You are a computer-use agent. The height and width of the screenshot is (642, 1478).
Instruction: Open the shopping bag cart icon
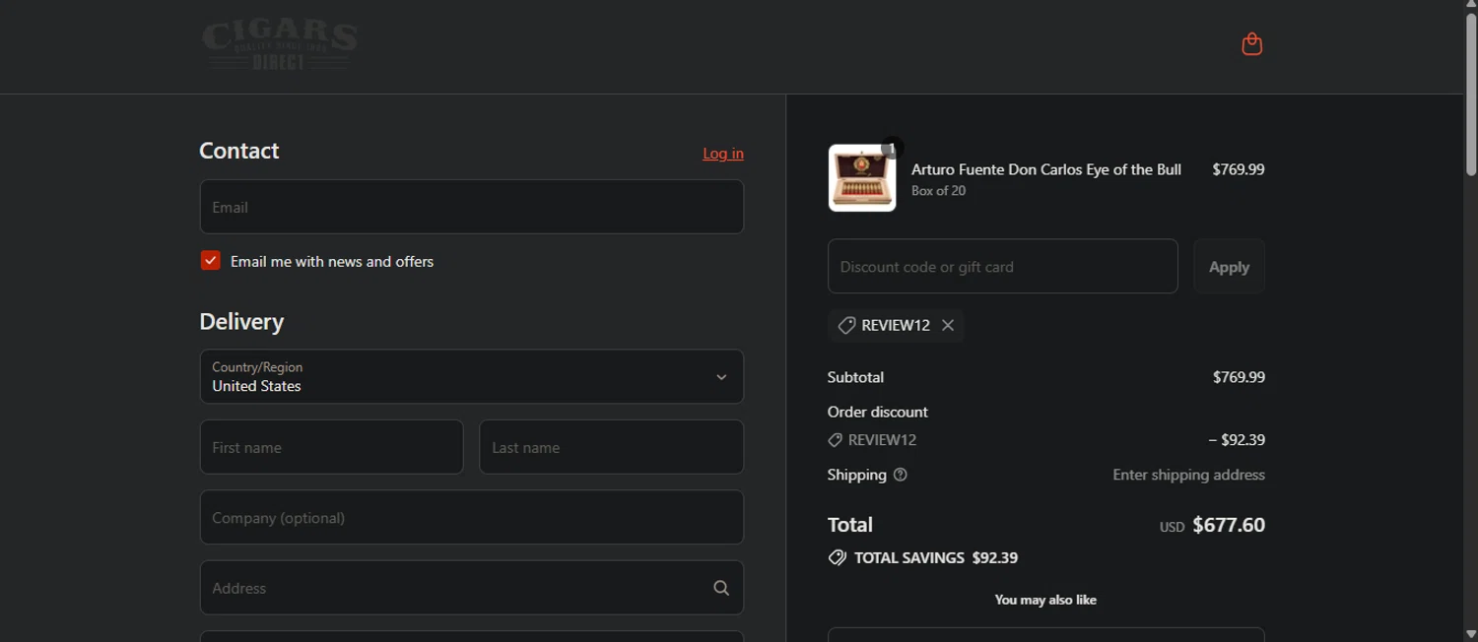(1251, 44)
